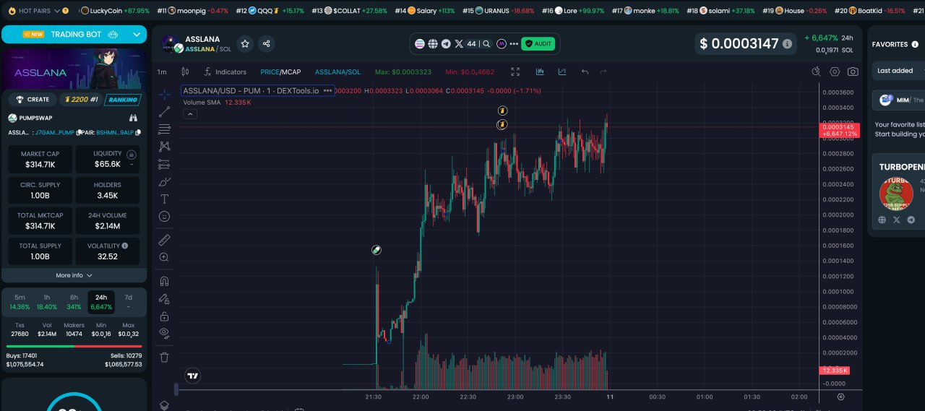Open the pair explorer binoculars icon

(x=133, y=118)
